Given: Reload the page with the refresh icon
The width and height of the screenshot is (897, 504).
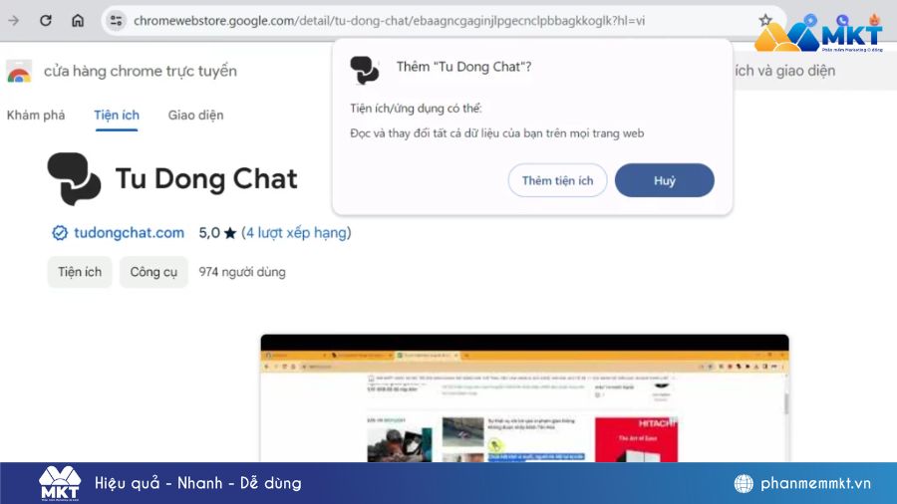Looking at the screenshot, I should click(x=46, y=21).
